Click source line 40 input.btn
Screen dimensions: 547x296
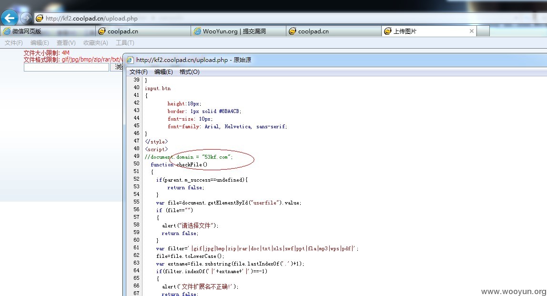pyautogui.click(x=158, y=88)
